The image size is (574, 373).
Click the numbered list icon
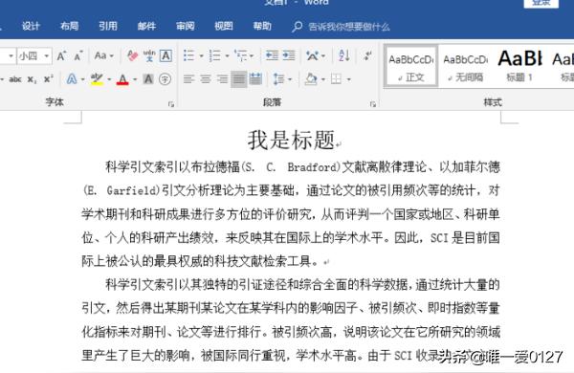pyautogui.click(x=214, y=55)
